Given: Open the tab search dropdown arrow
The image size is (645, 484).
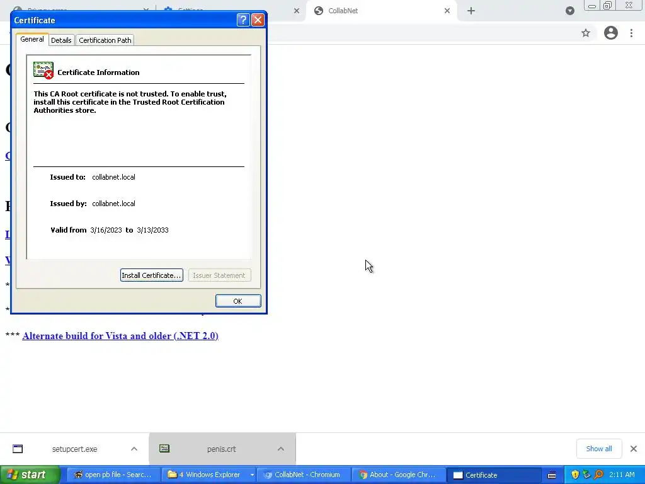Looking at the screenshot, I should (x=569, y=11).
